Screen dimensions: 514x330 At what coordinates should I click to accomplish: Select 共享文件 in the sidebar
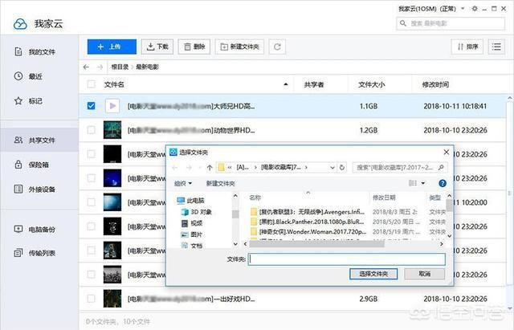[39, 141]
